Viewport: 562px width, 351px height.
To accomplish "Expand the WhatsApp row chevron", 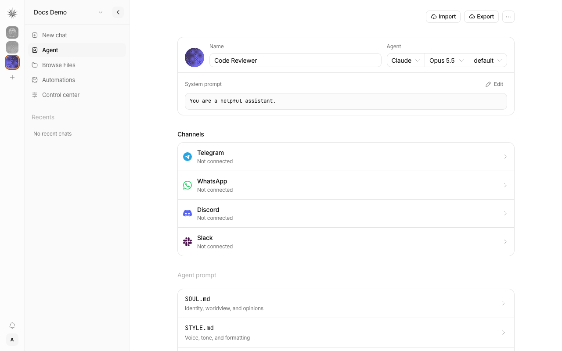I will pos(505,185).
